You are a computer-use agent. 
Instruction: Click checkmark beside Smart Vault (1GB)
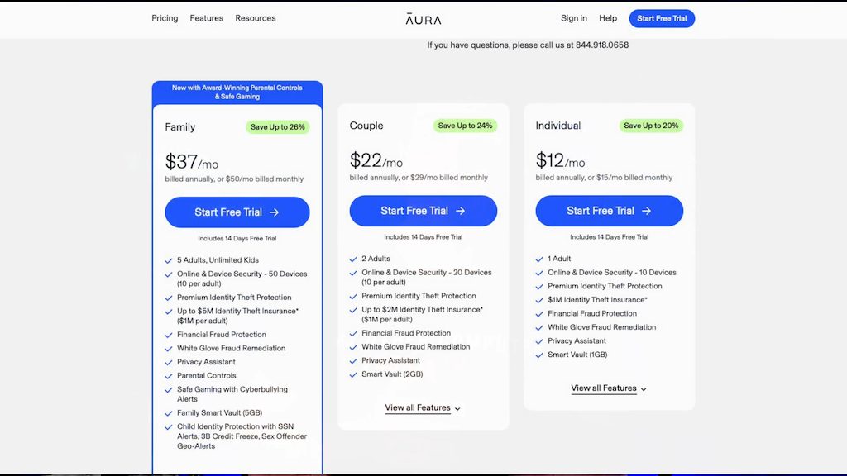tap(539, 355)
